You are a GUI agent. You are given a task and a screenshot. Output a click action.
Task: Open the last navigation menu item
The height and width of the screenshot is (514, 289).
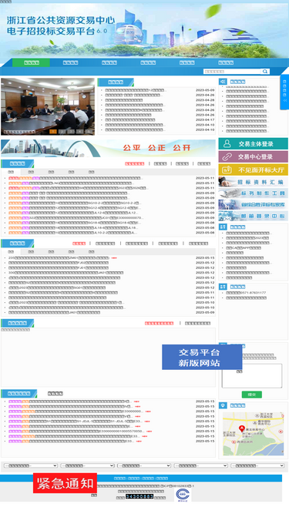pyautogui.click(x=226, y=62)
